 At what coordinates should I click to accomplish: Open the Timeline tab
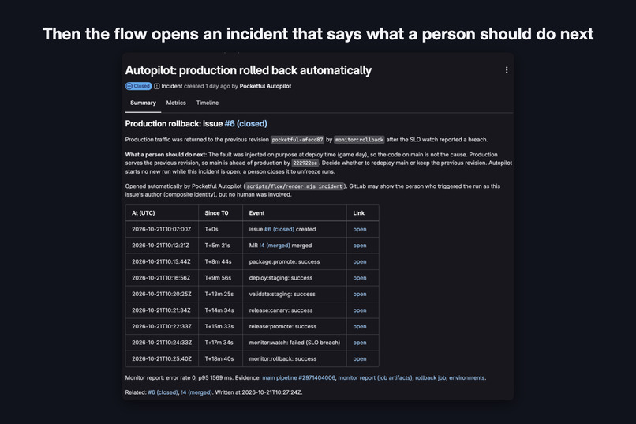(208, 103)
